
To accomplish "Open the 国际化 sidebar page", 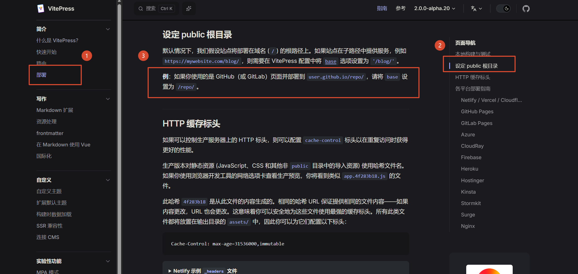I will point(44,156).
